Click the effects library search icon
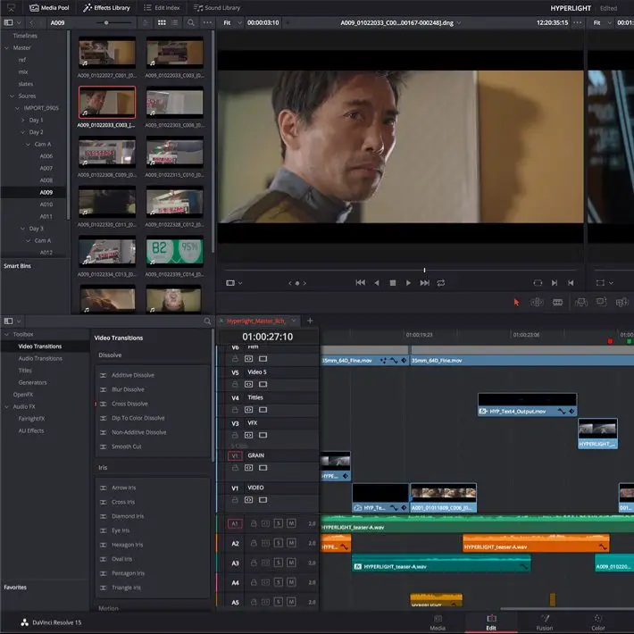Image resolution: width=634 pixels, height=634 pixels. coord(207,321)
